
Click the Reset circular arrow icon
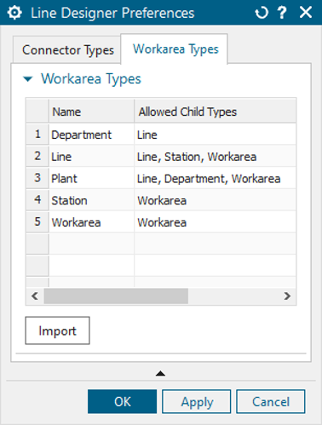262,13
